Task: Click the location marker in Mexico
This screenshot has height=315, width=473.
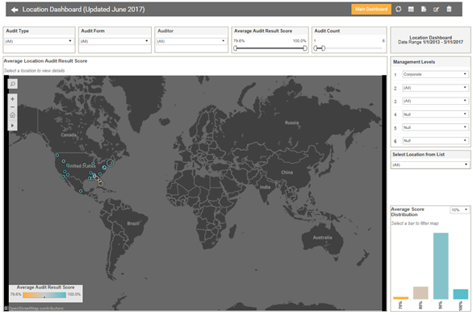Action: [x=81, y=191]
